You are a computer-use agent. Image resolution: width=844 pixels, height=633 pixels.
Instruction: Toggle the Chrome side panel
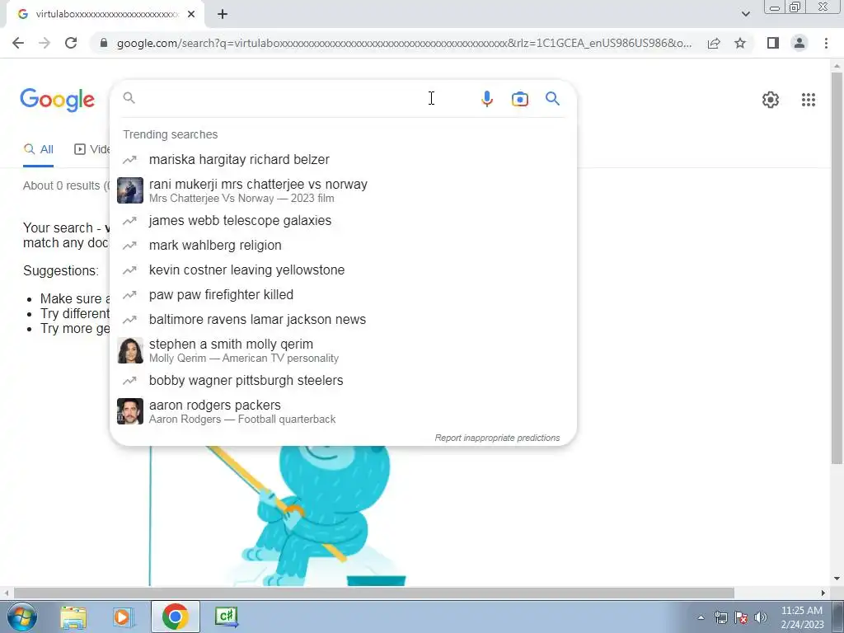click(x=773, y=43)
